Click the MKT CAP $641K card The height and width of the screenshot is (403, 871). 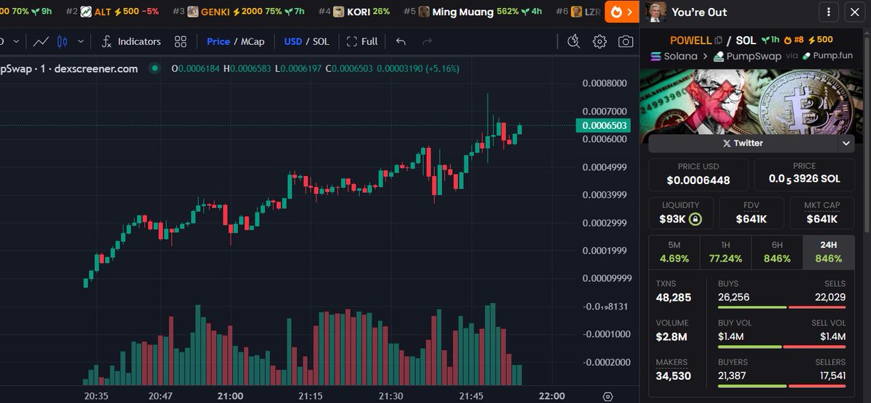click(822, 213)
